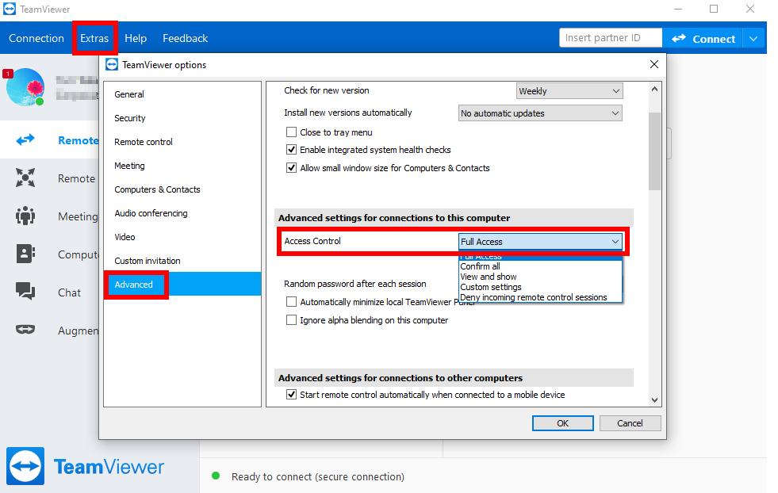The width and height of the screenshot is (778, 493).
Task: Click the green ready status indicator dot
Action: point(216,476)
